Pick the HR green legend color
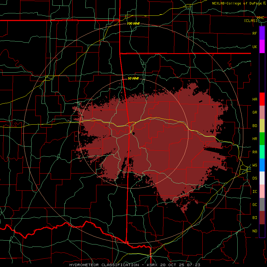 pyautogui.click(x=262, y=139)
